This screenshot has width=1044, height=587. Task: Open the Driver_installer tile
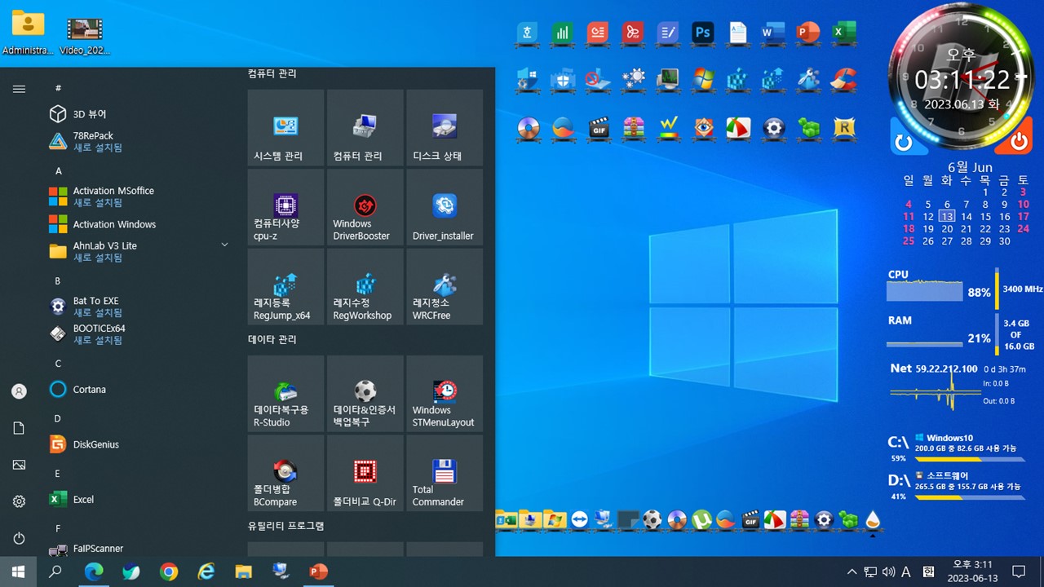pyautogui.click(x=445, y=207)
